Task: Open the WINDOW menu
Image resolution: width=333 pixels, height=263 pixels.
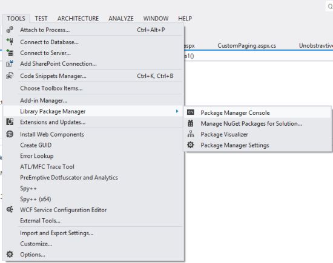Action: coord(156,19)
